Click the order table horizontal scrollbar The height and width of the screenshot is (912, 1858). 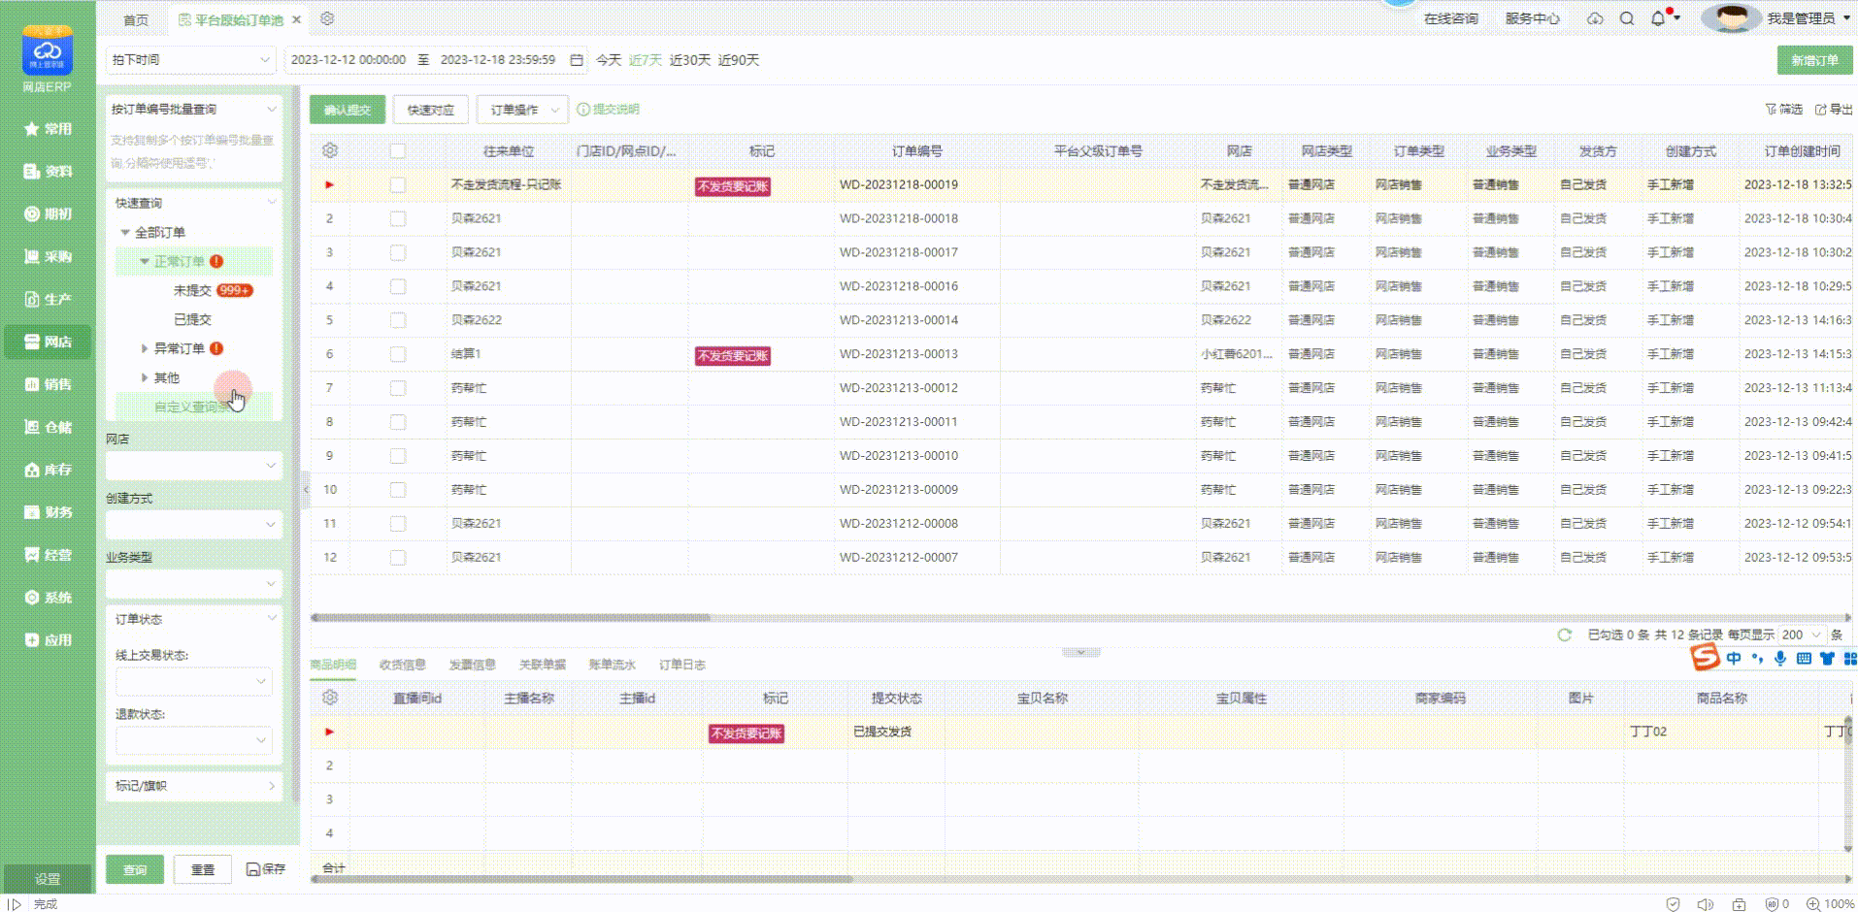512,617
